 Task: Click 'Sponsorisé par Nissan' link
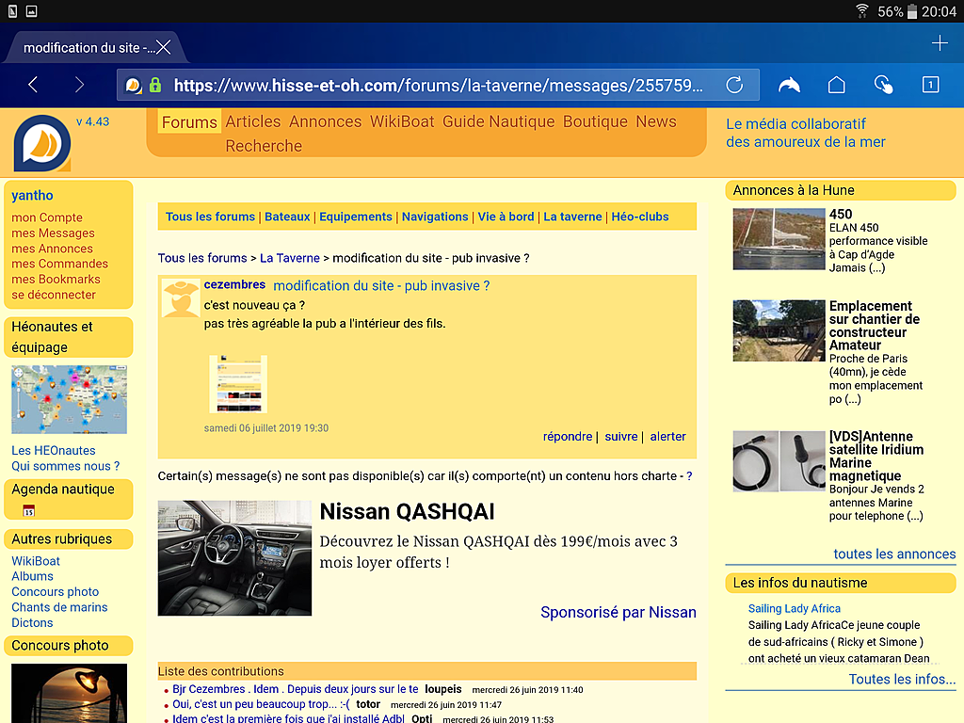coord(619,612)
